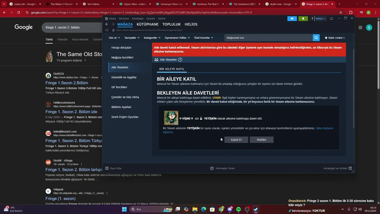
Task: Open a new Chrome tab
Action: 339,4
